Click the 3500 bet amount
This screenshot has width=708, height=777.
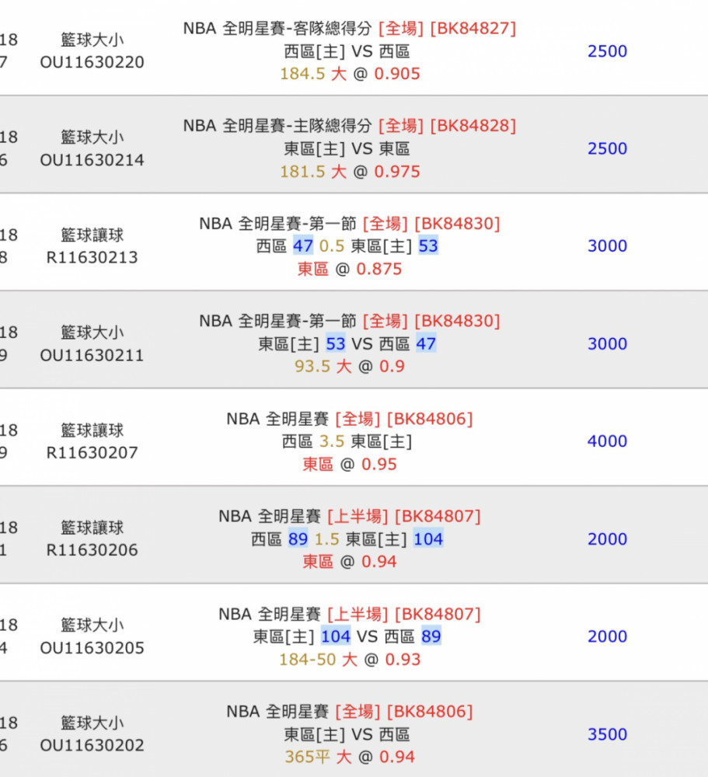coord(607,734)
